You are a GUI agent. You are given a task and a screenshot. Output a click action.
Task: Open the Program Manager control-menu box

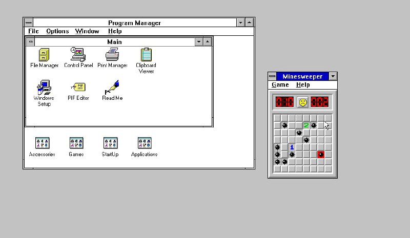[x=29, y=23]
